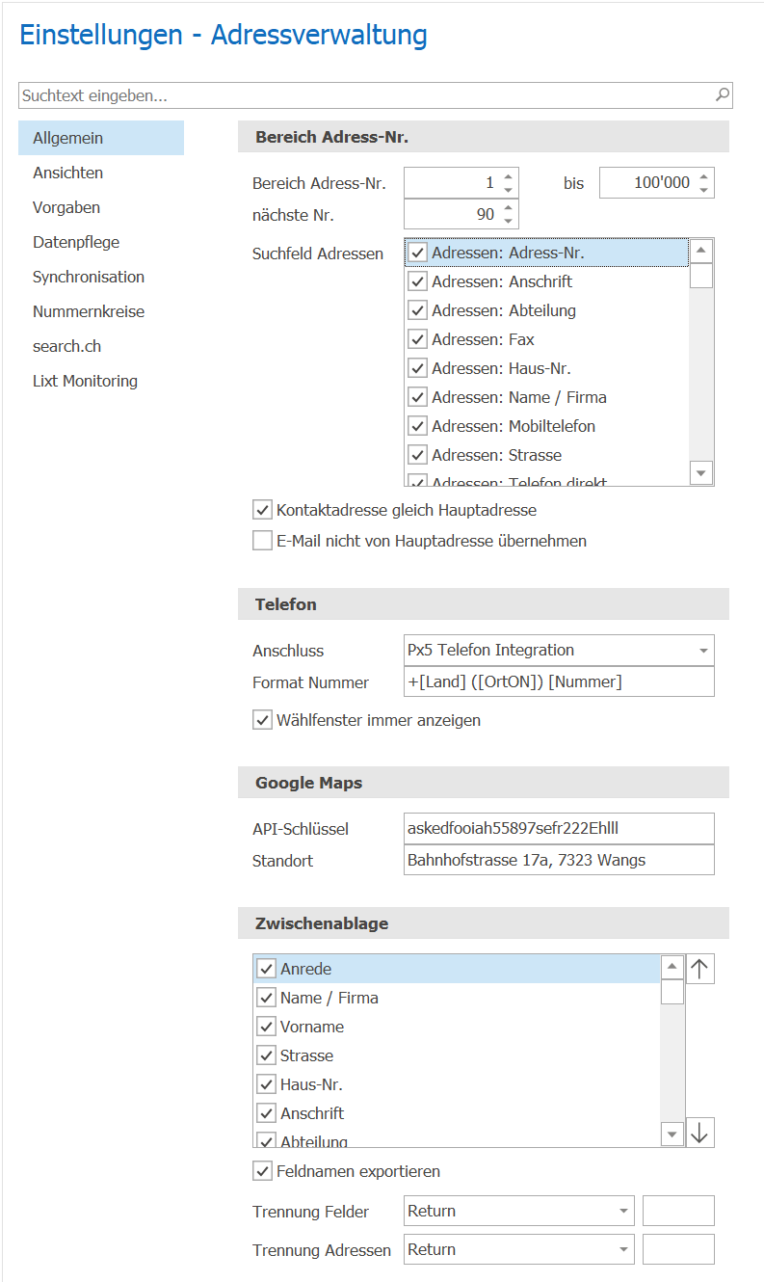Enable 'E-Mail nicht von Hauptadresse übernehmen'
Image resolution: width=764 pixels, height=1282 pixels.
(262, 541)
